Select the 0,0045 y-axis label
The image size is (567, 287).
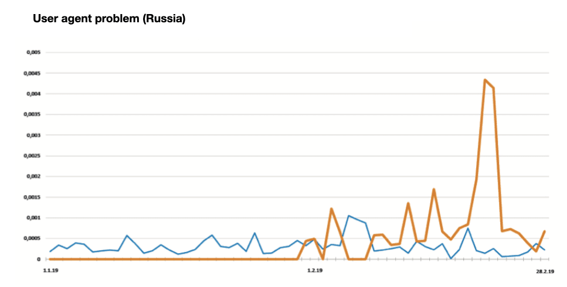pyautogui.click(x=32, y=73)
